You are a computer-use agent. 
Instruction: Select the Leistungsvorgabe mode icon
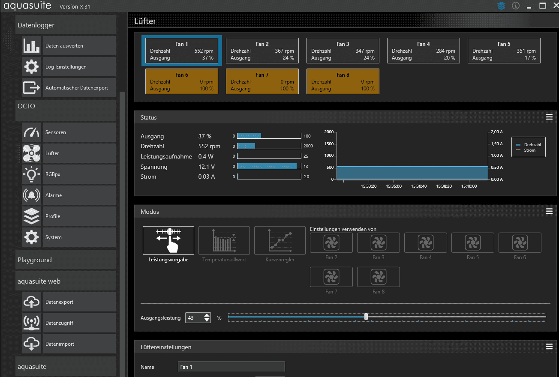tap(168, 240)
